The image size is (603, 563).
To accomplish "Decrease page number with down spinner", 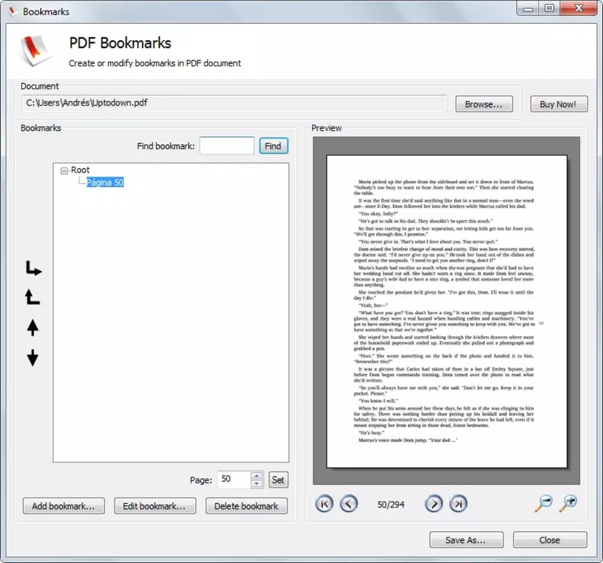I will [x=257, y=483].
